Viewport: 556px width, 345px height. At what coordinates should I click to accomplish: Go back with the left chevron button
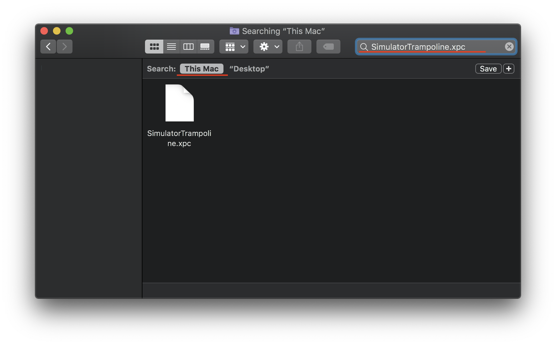(x=48, y=47)
